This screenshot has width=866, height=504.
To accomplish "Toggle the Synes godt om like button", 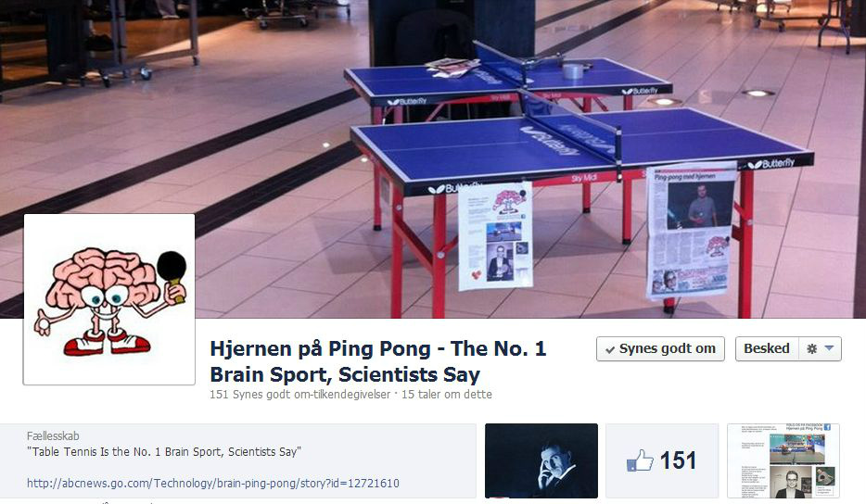I will tap(660, 349).
